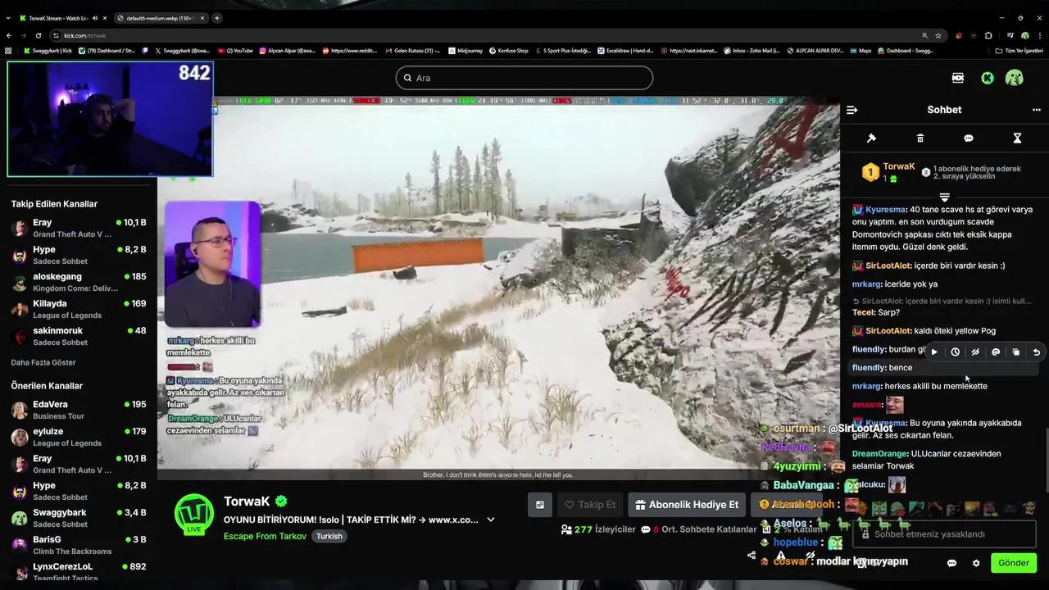
Task: Click TorwaK top gifter name in leaderboard
Action: tap(899, 167)
